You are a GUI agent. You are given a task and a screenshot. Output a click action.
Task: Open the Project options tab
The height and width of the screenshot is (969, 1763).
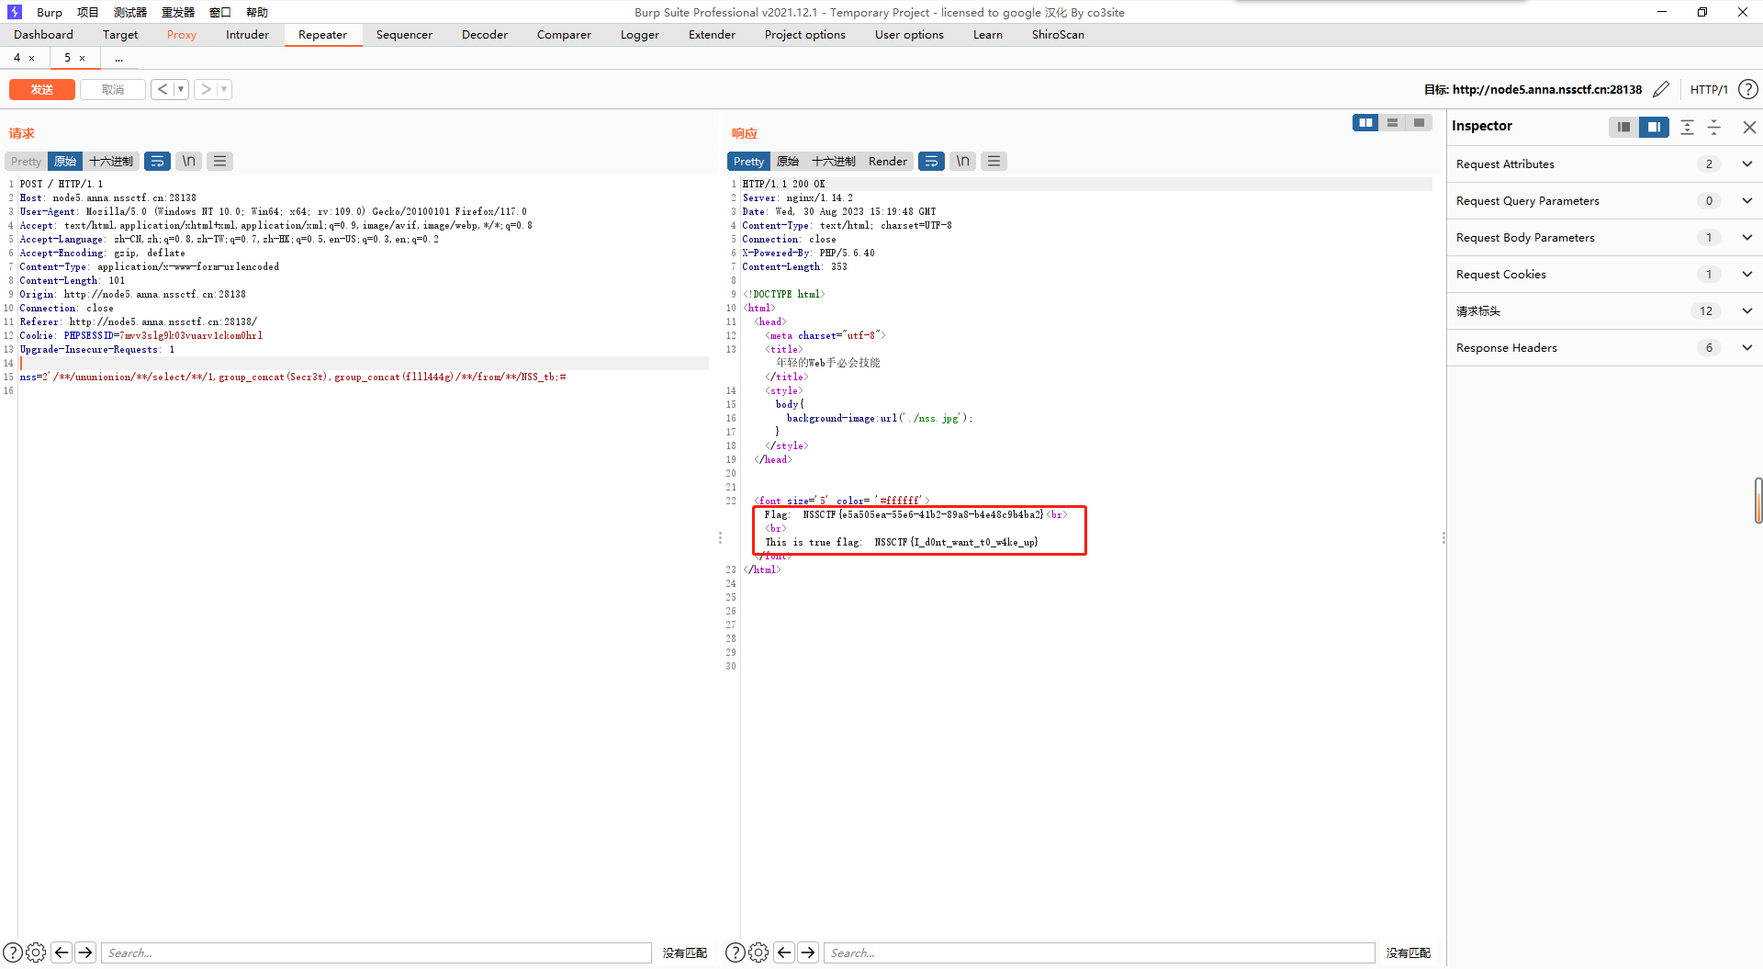click(x=805, y=35)
